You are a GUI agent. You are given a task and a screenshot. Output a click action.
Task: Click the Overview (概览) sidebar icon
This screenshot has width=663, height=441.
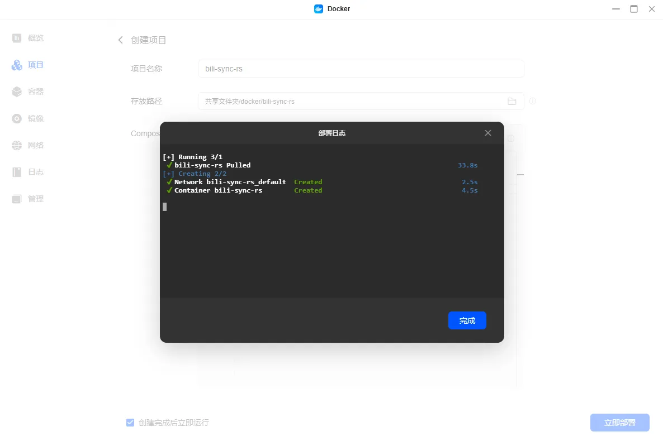pos(17,38)
